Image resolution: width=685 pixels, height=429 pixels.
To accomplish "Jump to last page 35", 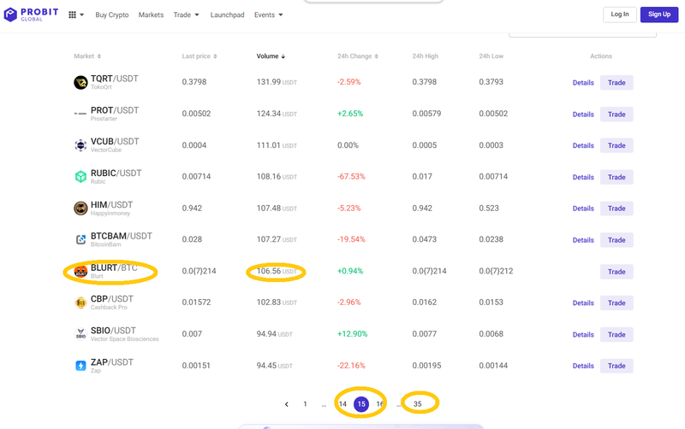I will tap(418, 404).
